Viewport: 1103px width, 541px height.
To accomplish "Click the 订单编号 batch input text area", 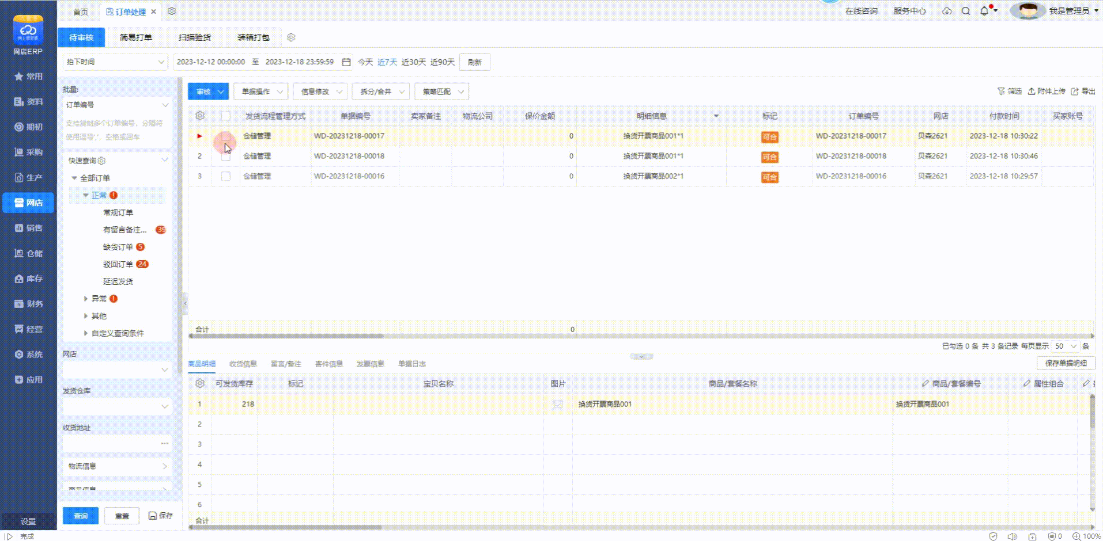I will click(115, 130).
